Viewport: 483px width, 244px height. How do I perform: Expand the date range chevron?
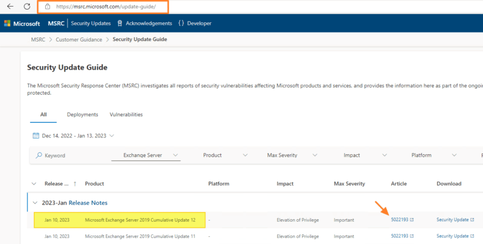click(112, 136)
